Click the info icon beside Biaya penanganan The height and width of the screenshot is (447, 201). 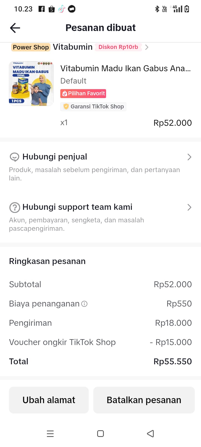tap(84, 304)
